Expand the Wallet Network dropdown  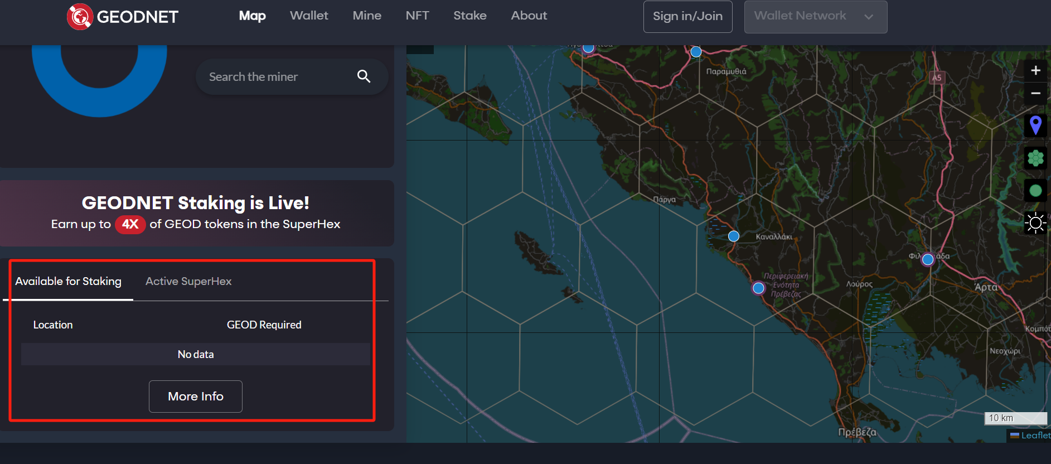[x=815, y=17]
